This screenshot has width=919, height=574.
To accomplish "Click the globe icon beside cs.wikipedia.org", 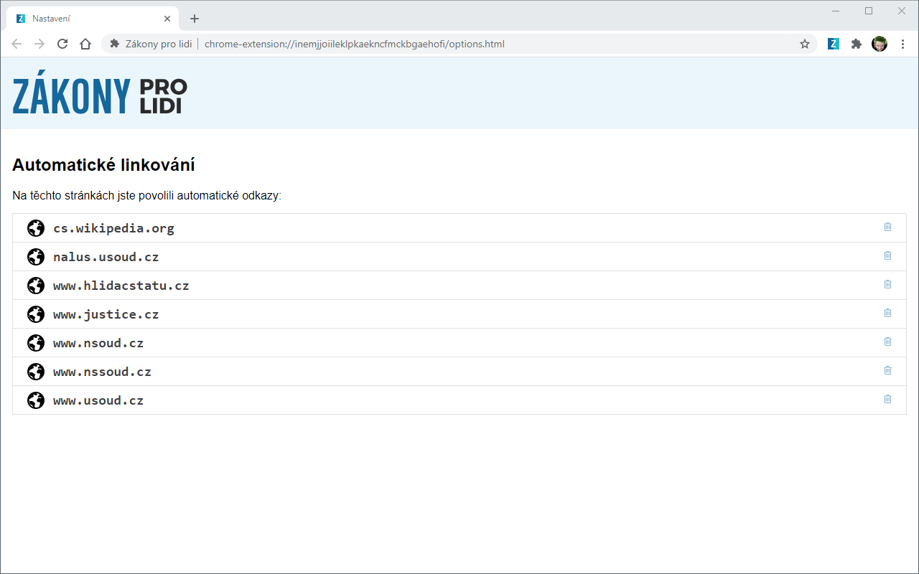I will tap(36, 228).
